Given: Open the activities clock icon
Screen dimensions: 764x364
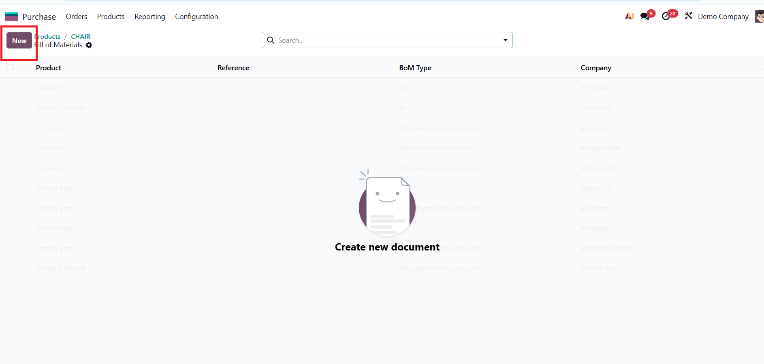Looking at the screenshot, I should (x=666, y=17).
